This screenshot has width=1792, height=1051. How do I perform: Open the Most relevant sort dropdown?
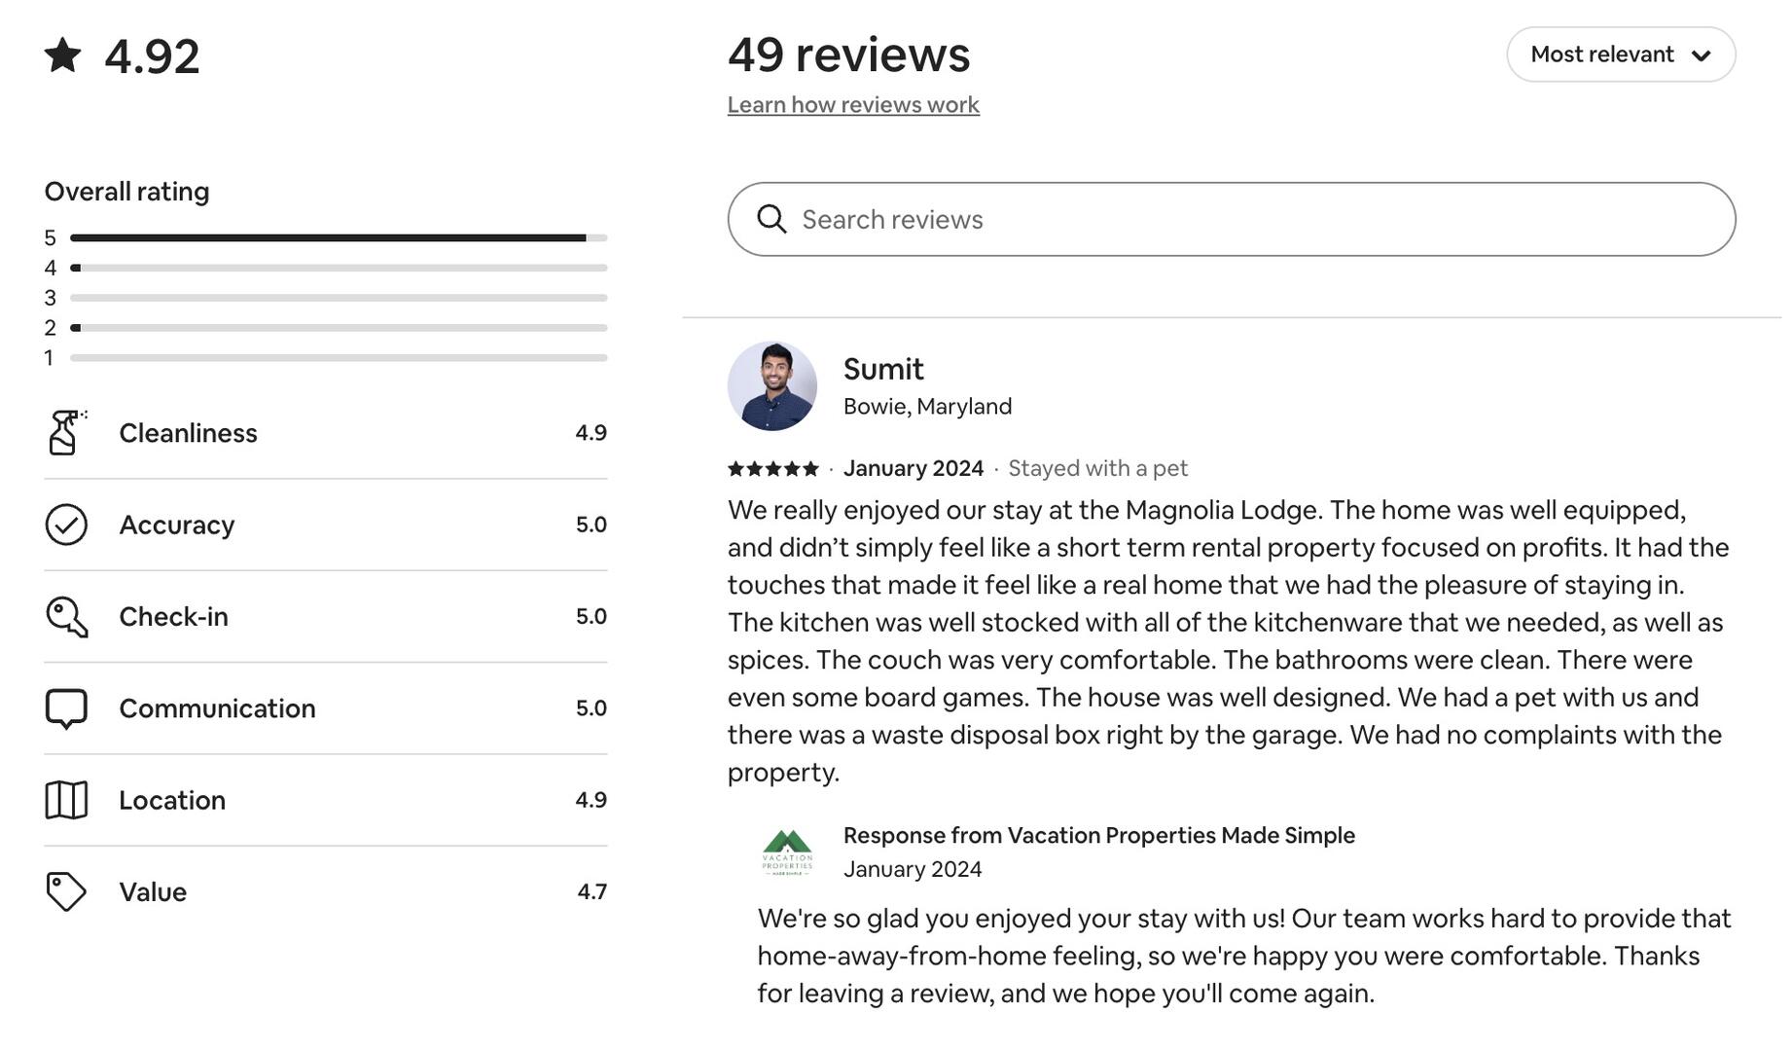1620,54
